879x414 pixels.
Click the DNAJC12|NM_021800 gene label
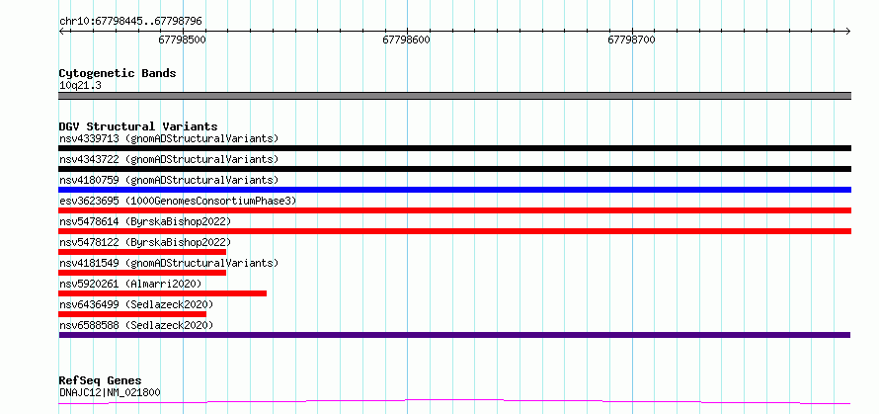110,392
